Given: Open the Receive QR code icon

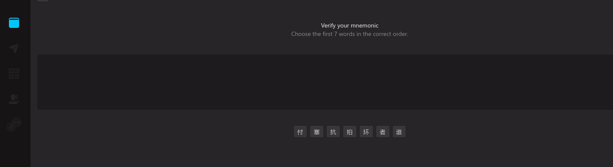Looking at the screenshot, I should pos(14,74).
